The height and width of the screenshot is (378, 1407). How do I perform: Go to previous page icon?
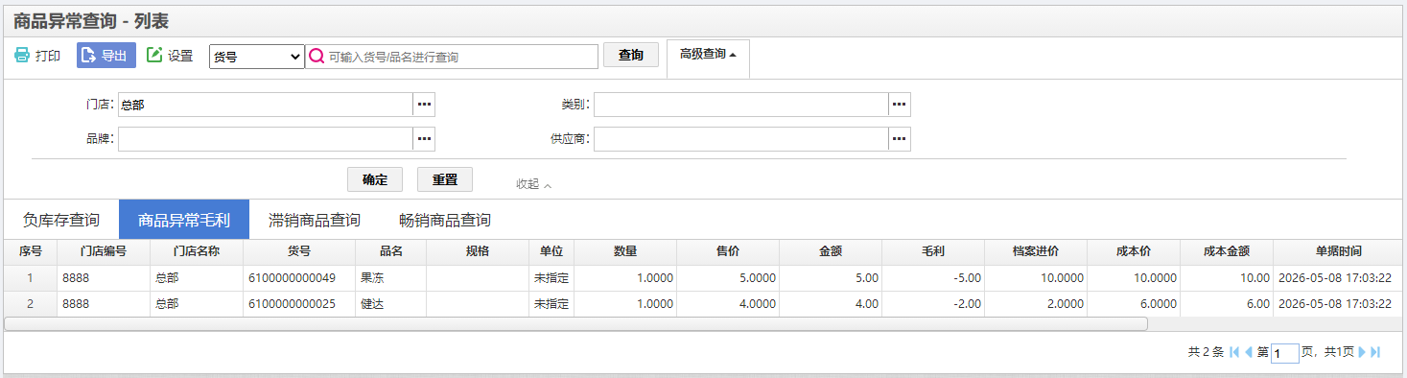[1249, 352]
